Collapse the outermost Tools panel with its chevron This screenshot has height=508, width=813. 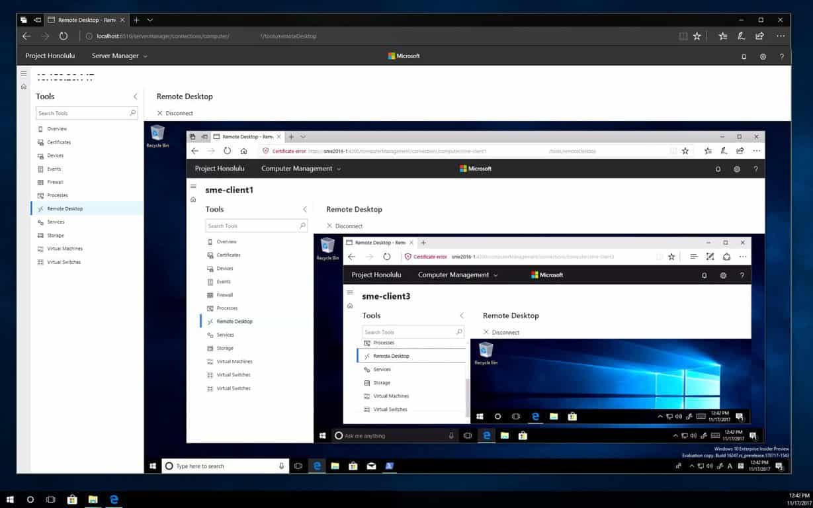(x=135, y=97)
